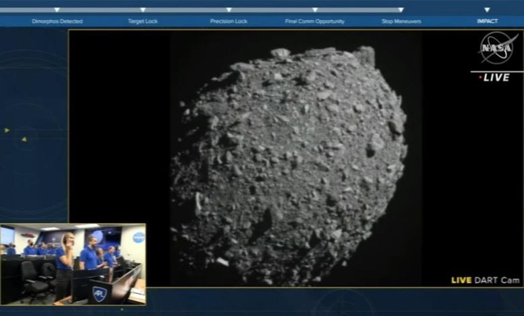
Task: Click the triangle marker above IMPACT
Action: 487,10
